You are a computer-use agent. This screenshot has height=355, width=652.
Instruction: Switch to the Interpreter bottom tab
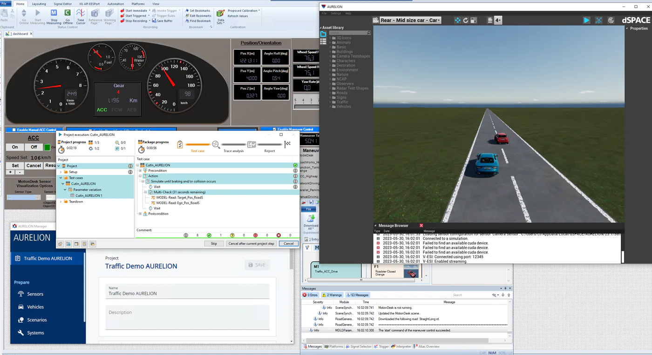click(401, 347)
